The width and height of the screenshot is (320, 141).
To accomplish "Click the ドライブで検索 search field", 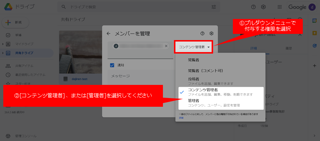I will pos(139,7).
